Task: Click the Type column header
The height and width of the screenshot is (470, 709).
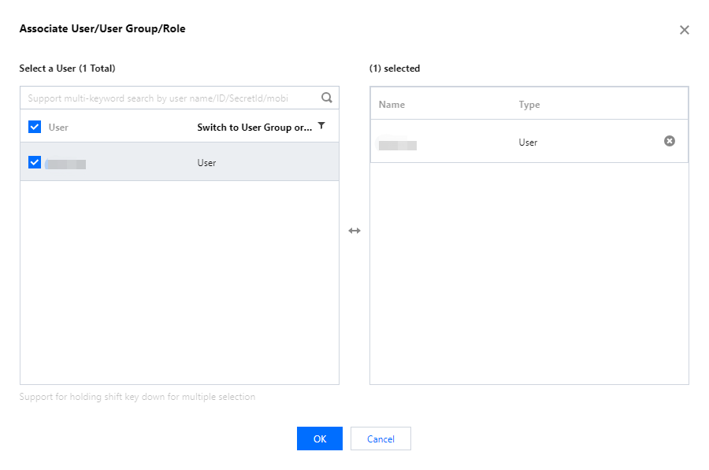Action: pos(529,105)
